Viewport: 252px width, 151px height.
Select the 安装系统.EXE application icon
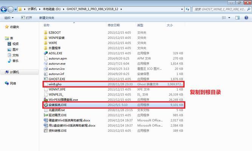tap(46, 105)
